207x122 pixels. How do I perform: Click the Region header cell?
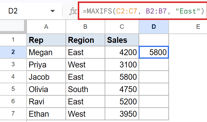point(85,40)
